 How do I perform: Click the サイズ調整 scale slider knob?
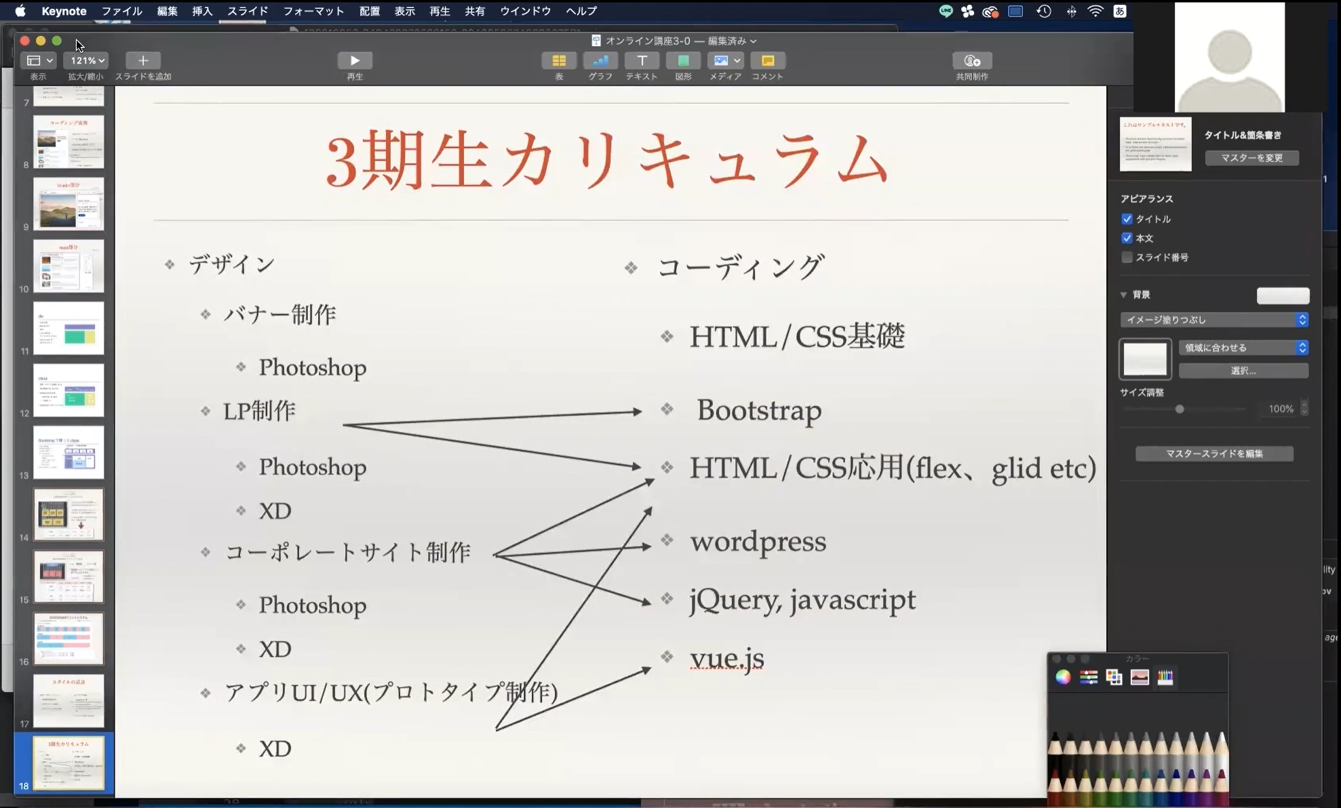1180,409
